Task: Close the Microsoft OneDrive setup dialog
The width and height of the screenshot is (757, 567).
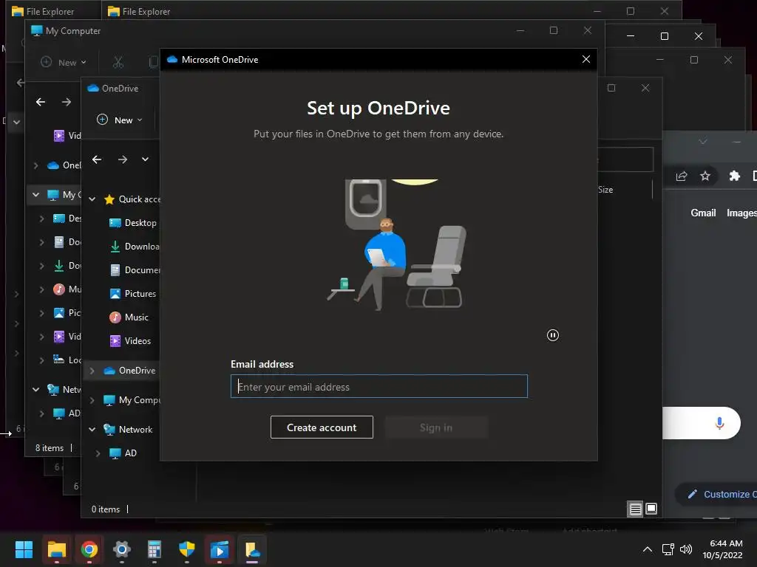Action: pyautogui.click(x=586, y=59)
